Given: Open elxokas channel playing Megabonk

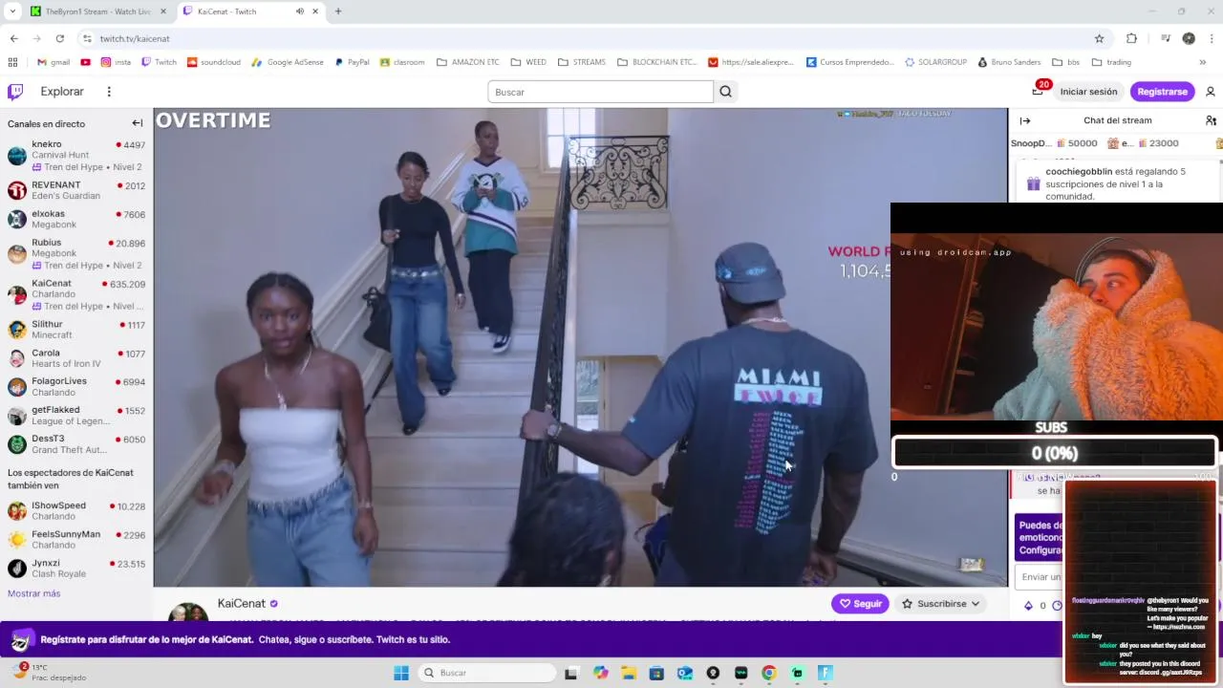Looking at the screenshot, I should click(x=76, y=219).
